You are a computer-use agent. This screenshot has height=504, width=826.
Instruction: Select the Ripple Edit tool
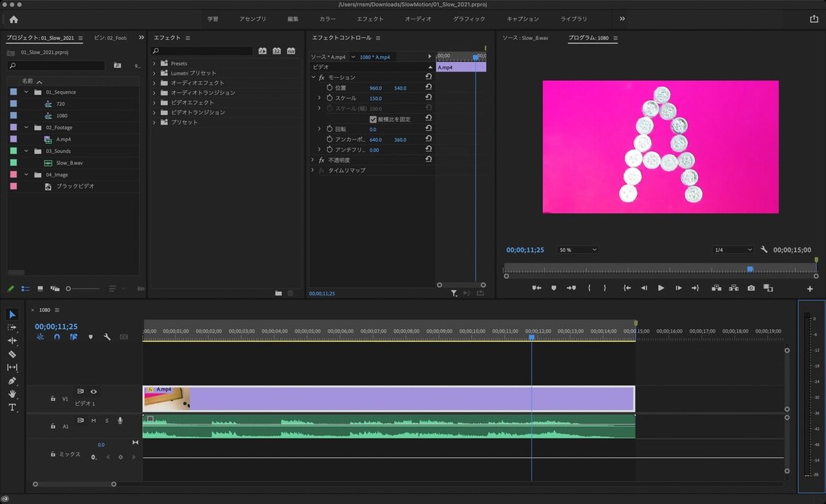(x=12, y=340)
